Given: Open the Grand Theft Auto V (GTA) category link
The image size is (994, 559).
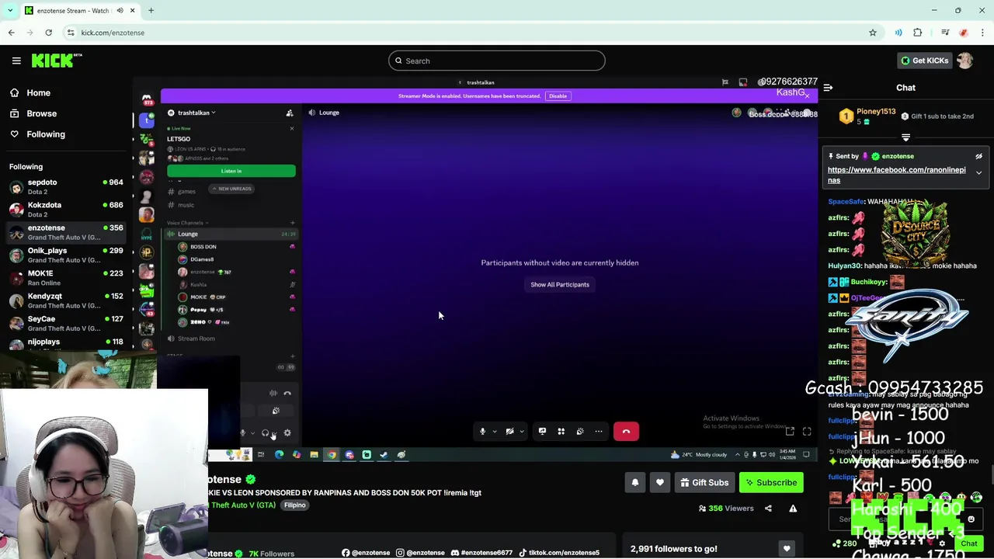Looking at the screenshot, I should point(243,505).
